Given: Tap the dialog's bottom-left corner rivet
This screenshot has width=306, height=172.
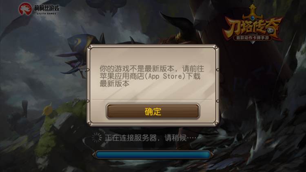Looking at the screenshot, I should [90, 123].
